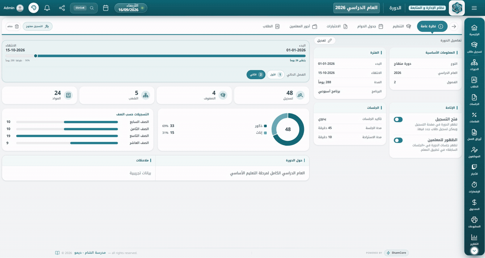Image resolution: width=485 pixels, height=258 pixels.
Task: Click the gender donut chart center
Action: [288, 129]
